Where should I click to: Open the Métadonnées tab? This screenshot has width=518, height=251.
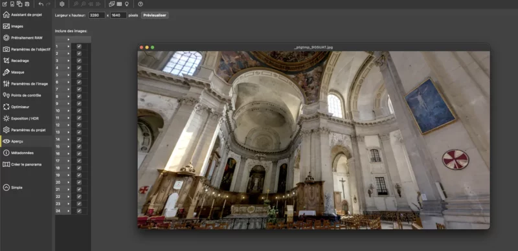click(x=18, y=153)
